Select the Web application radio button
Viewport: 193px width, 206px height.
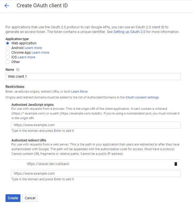8,43
